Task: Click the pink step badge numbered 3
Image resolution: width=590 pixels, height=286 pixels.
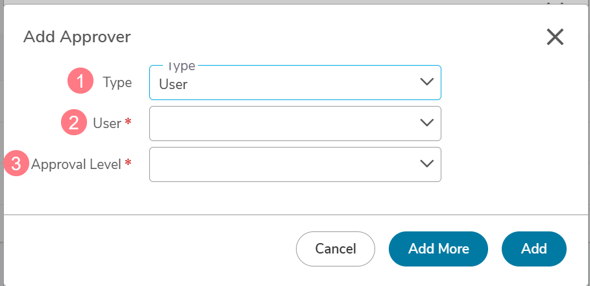Action: (x=16, y=164)
